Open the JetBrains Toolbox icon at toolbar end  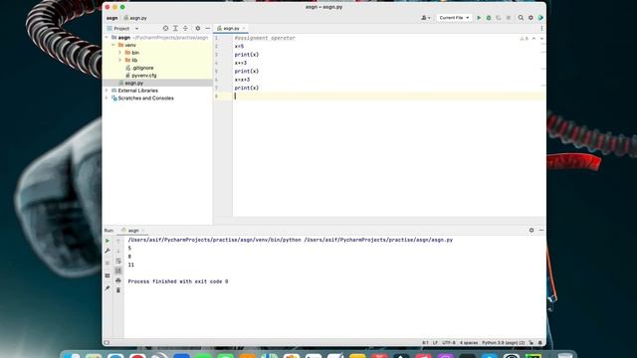[540, 18]
